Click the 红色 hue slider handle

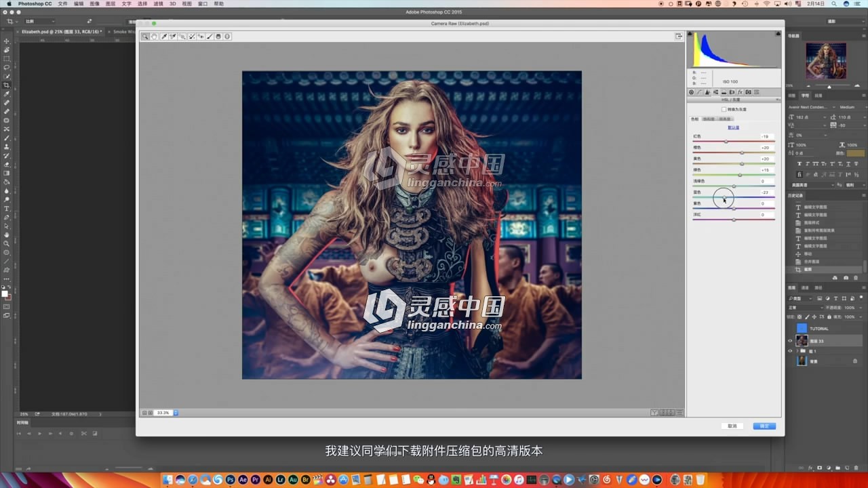pyautogui.click(x=726, y=142)
